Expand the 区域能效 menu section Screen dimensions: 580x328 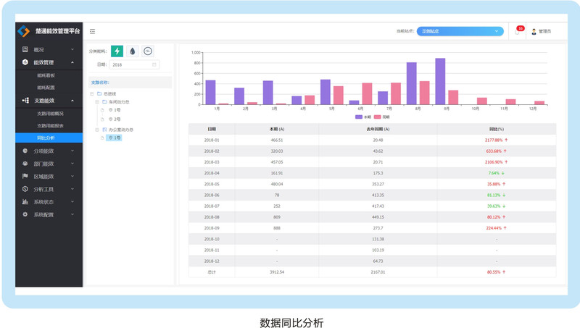pyautogui.click(x=72, y=176)
